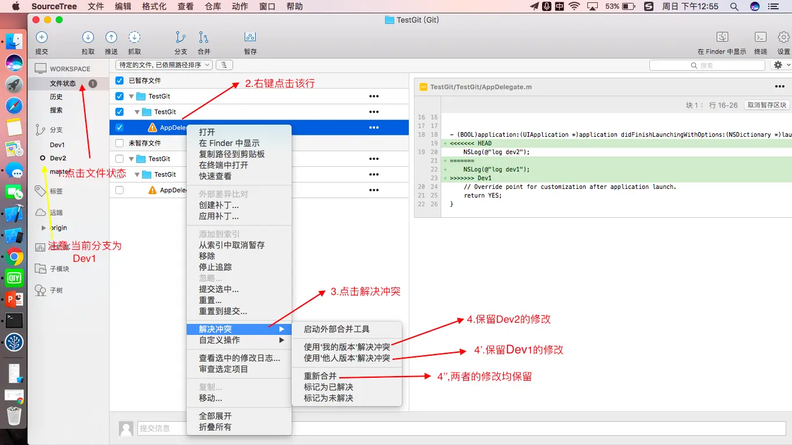792x445 pixels.
Task: Click the list view mode icon beside sort dropdown
Action: point(224,65)
